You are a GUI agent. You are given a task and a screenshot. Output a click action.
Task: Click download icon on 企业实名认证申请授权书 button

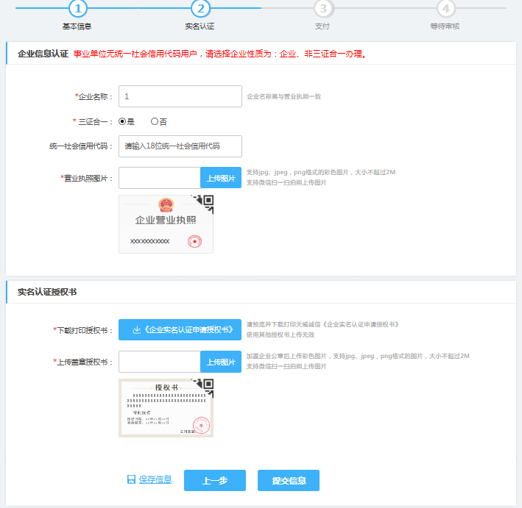[x=136, y=330]
